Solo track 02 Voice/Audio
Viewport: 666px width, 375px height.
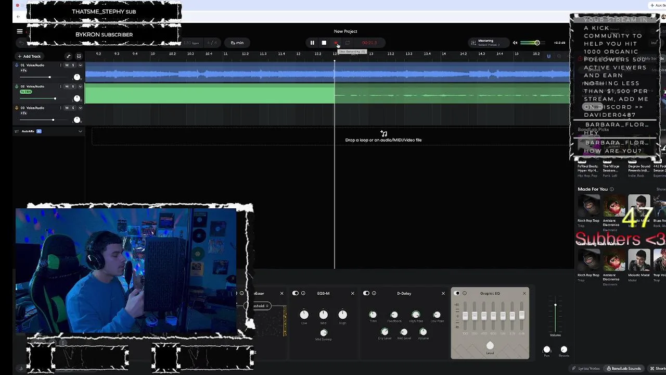pos(73,86)
